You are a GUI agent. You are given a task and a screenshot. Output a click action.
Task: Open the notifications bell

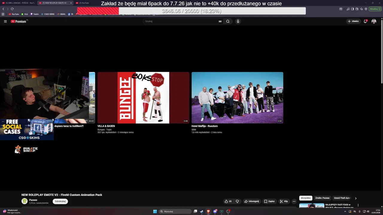(365, 21)
